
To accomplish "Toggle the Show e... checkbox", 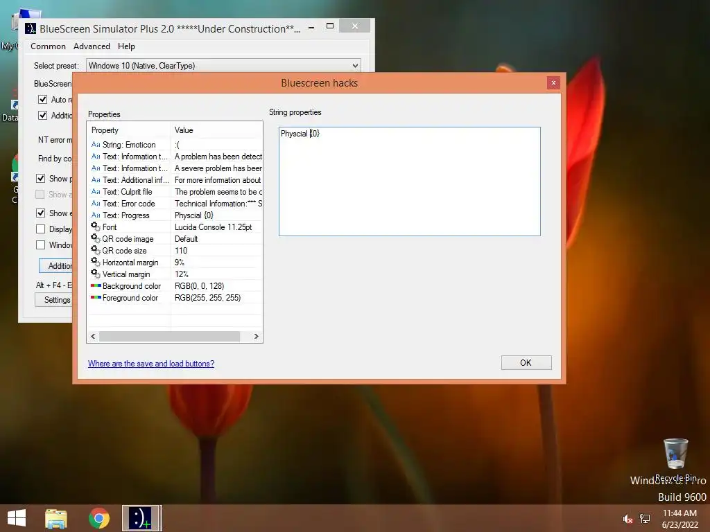I will coord(41,213).
